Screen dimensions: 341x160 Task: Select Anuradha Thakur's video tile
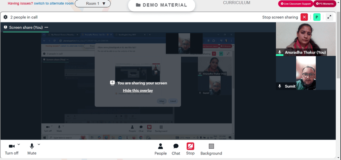pos(306,39)
